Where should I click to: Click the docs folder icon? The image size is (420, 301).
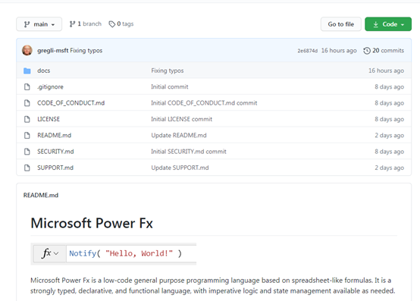point(27,71)
